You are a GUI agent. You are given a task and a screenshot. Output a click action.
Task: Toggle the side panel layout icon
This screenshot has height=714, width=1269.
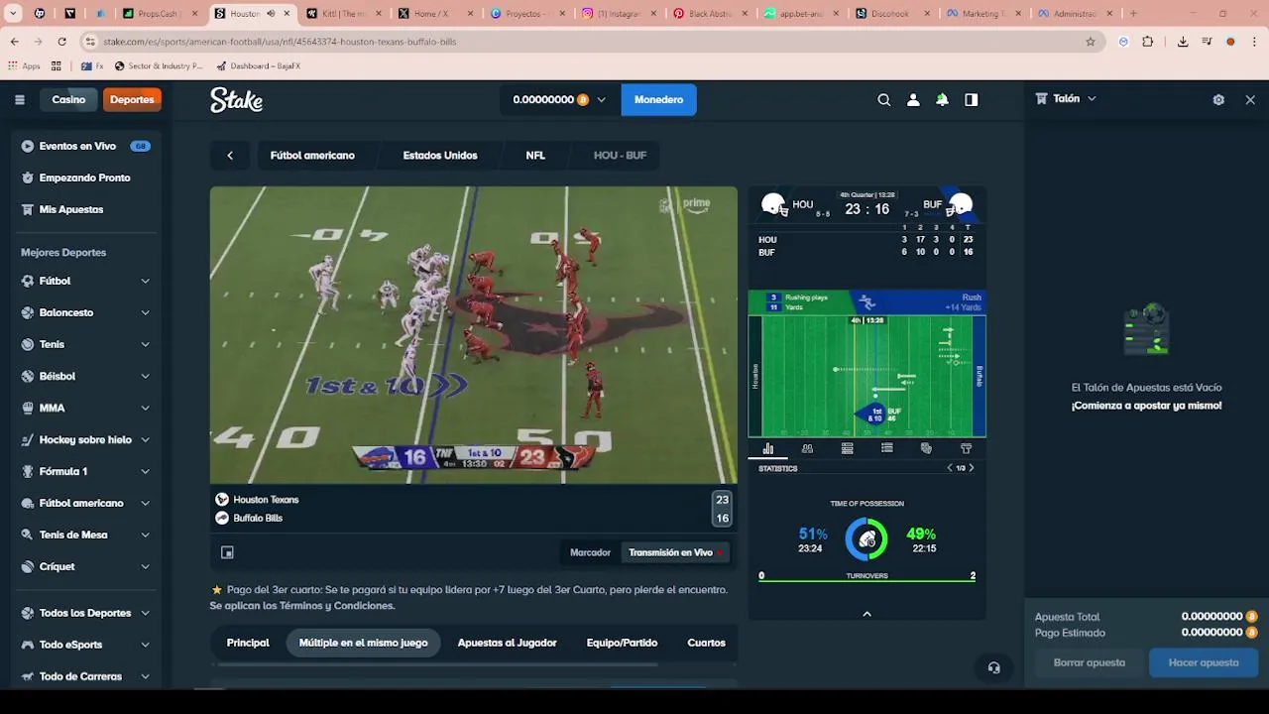tap(972, 99)
